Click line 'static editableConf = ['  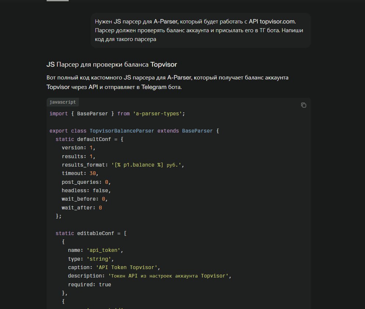[x=91, y=233]
